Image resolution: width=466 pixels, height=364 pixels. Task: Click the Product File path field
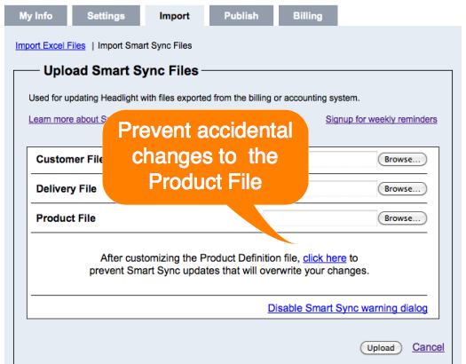[320, 218]
